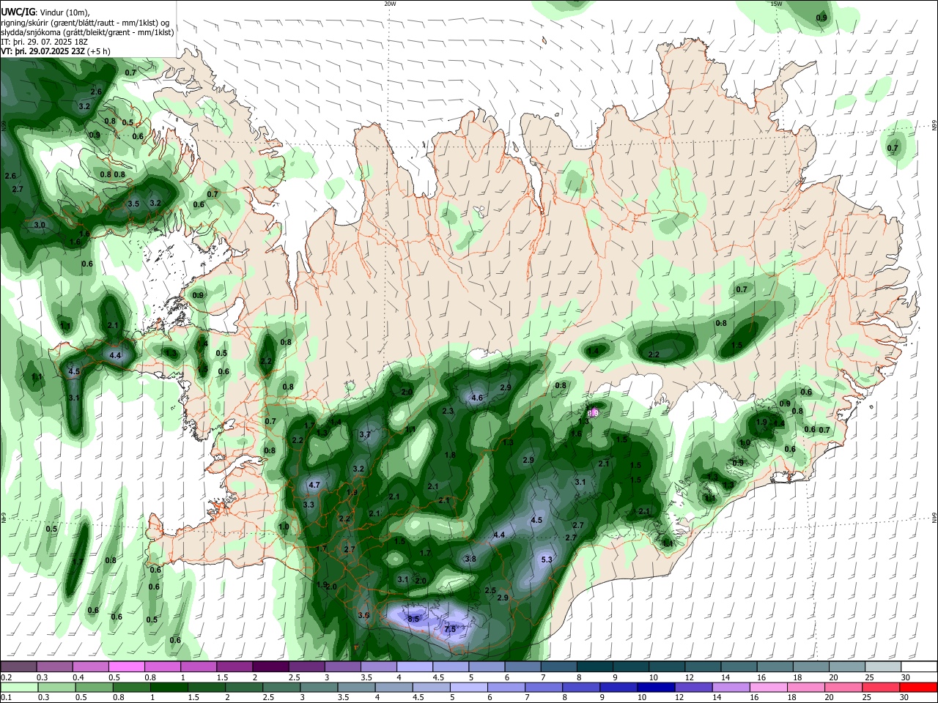This screenshot has width=938, height=703.
Task: Click the bright pink 0.5–0.8 swatch in upper legend row
Action: tap(126, 666)
